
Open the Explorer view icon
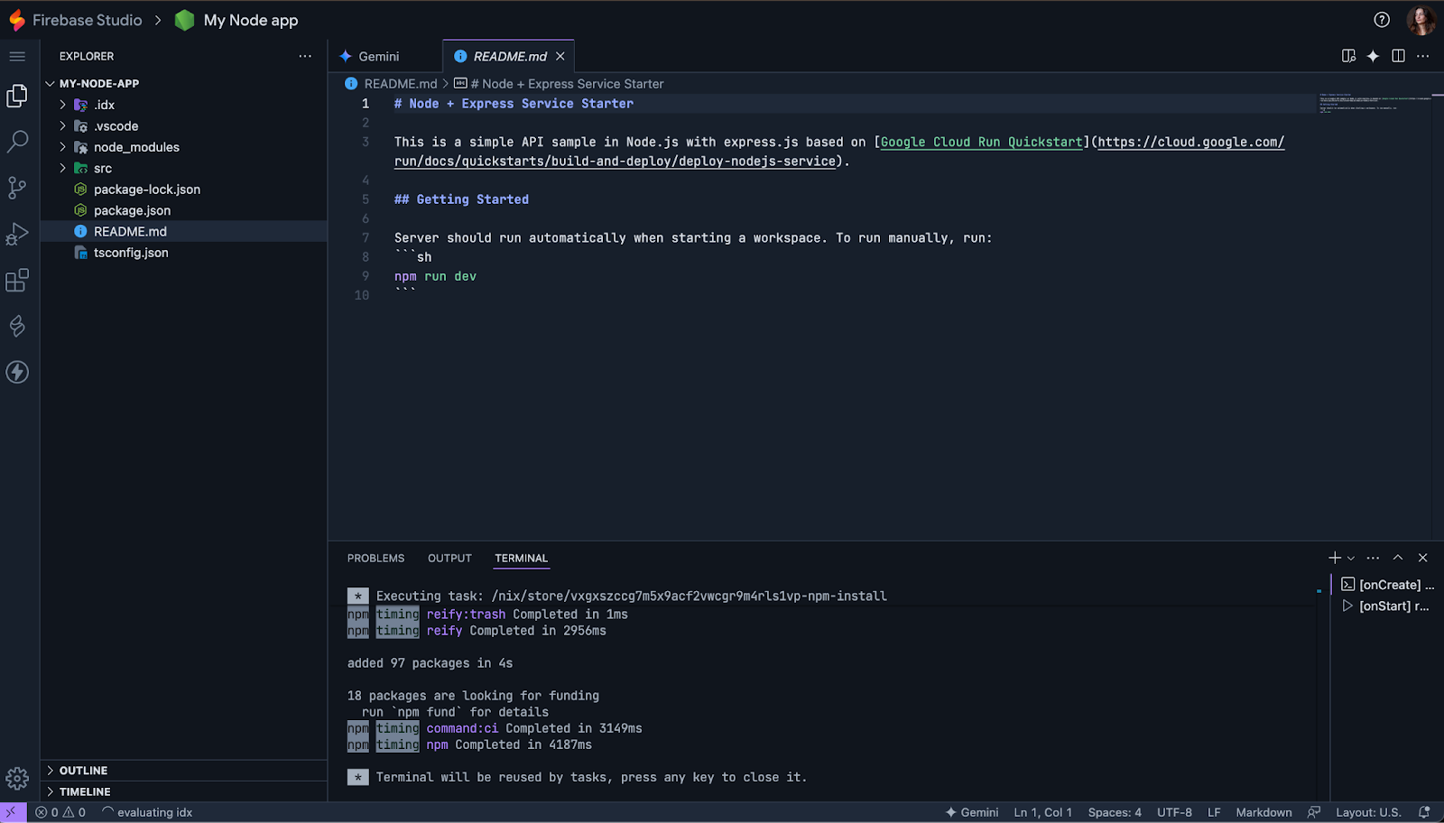point(17,96)
